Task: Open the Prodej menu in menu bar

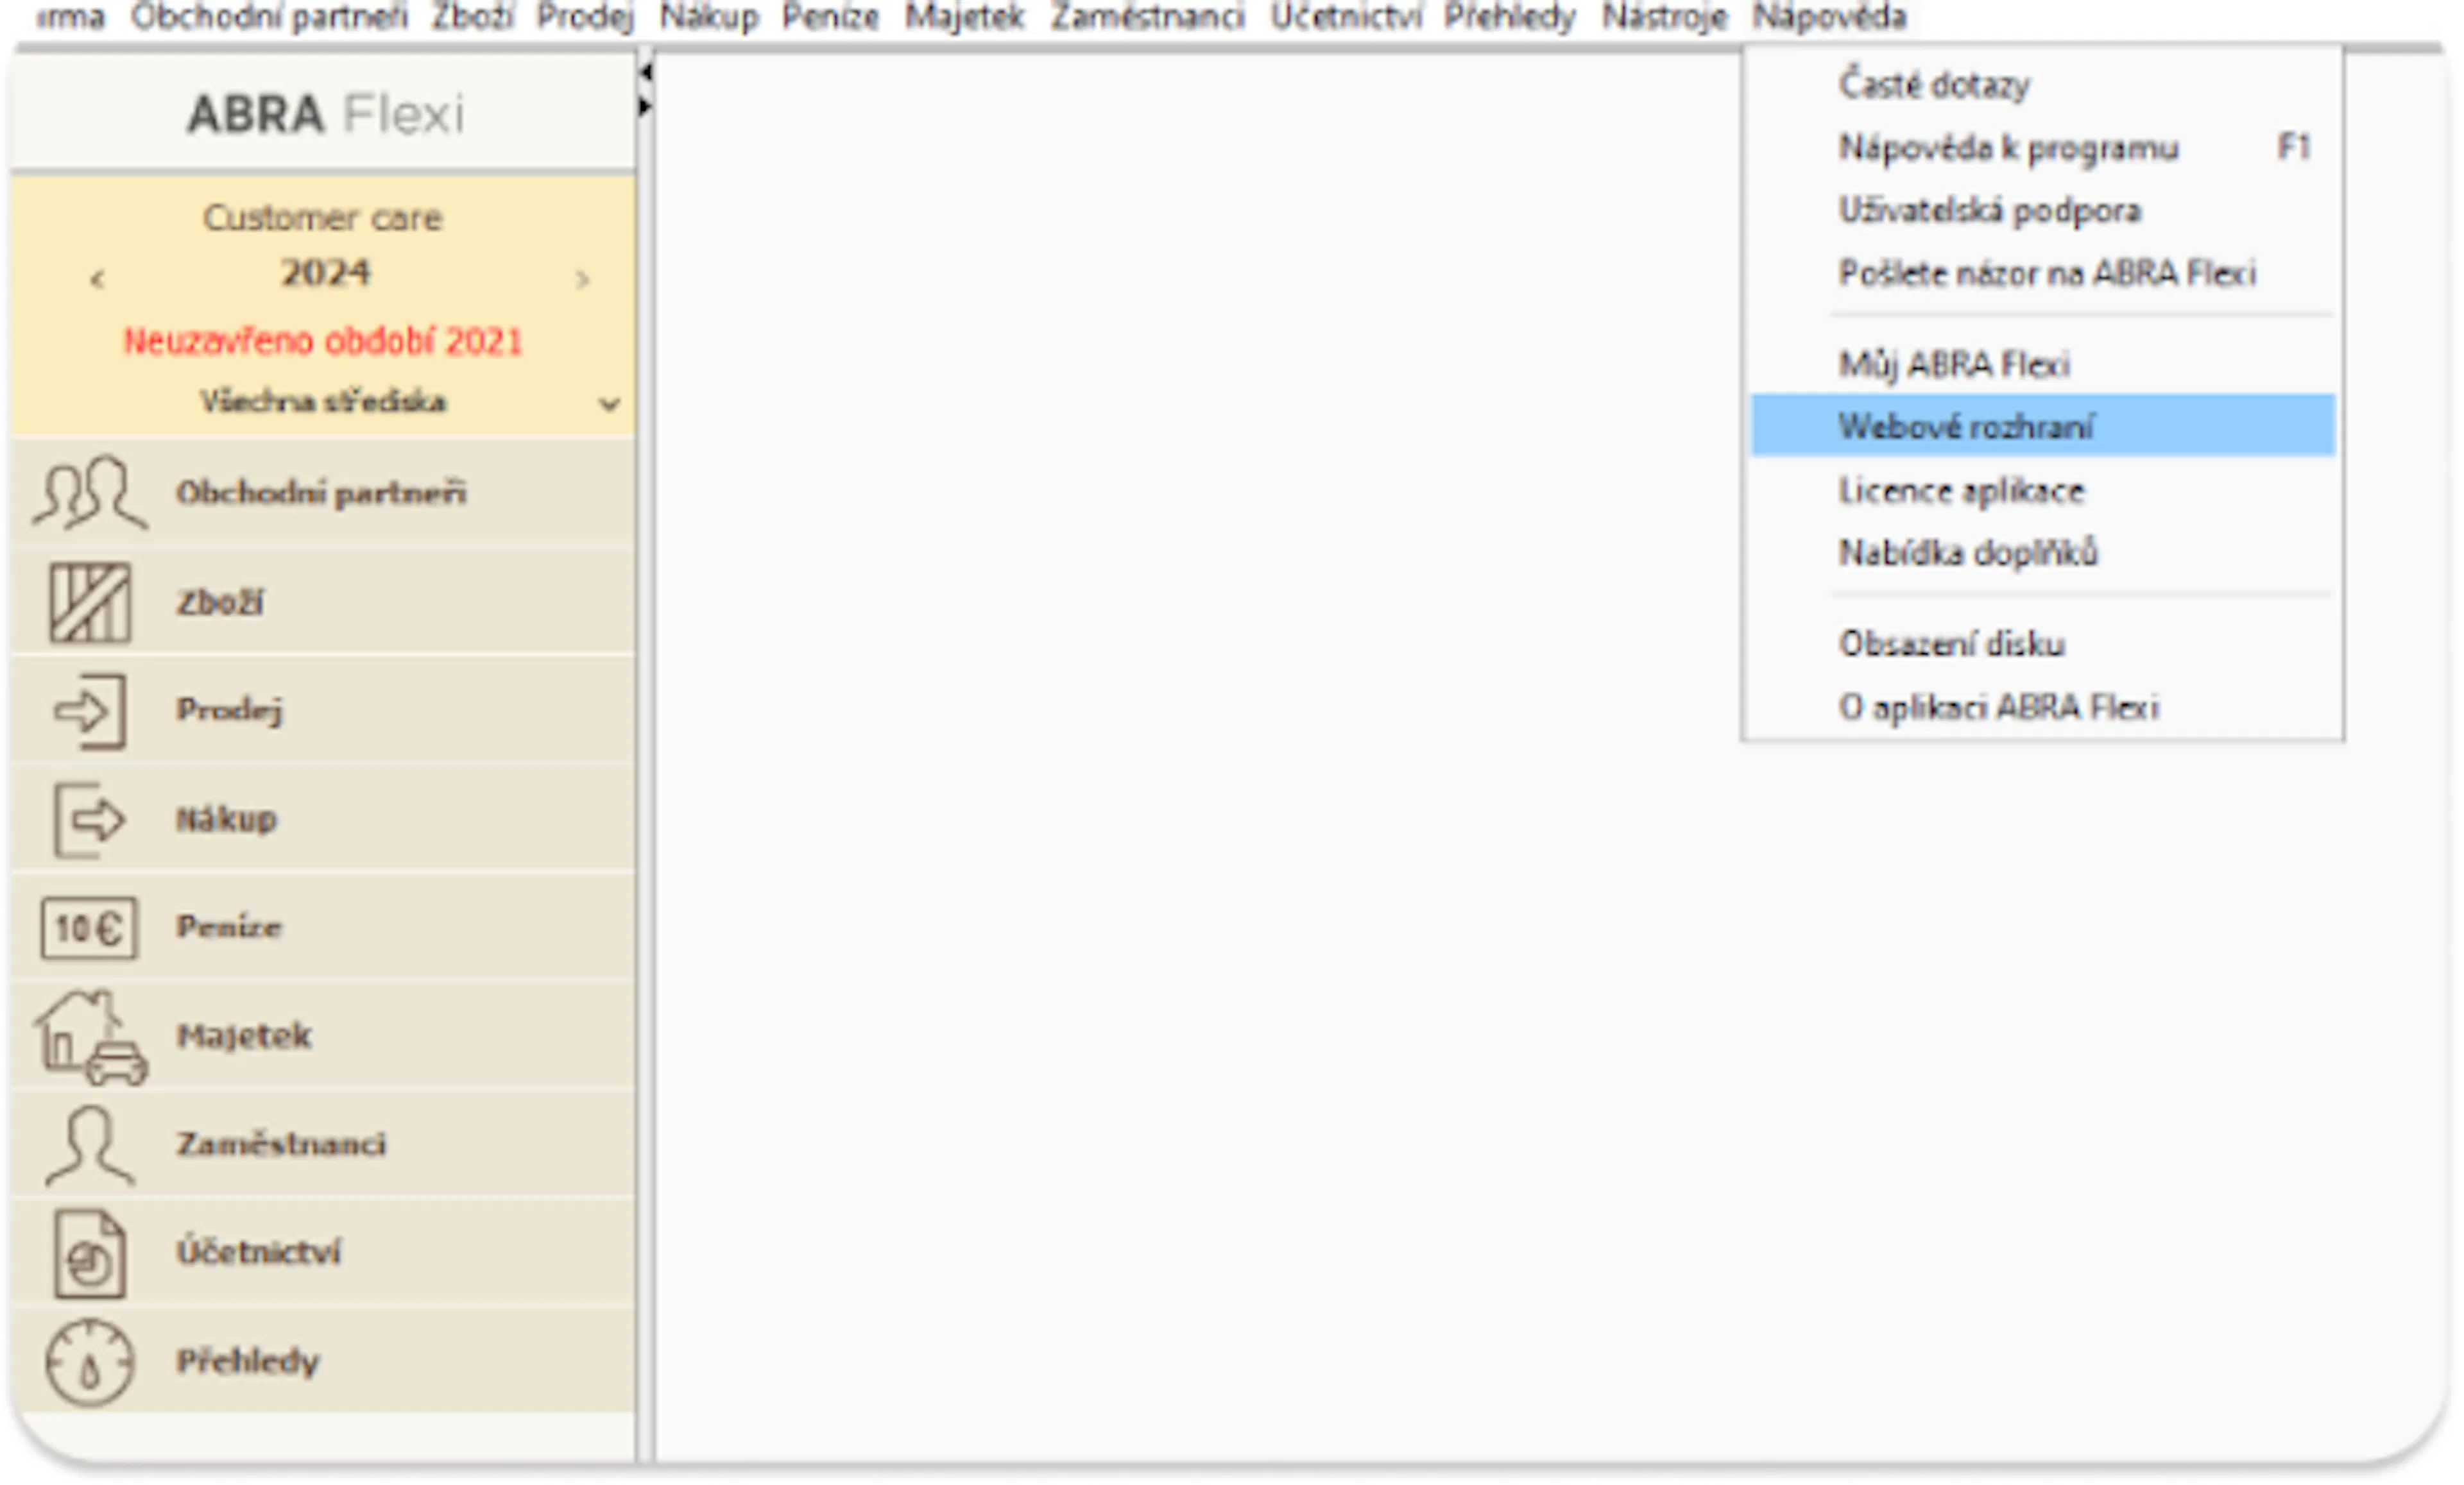Action: 586,17
